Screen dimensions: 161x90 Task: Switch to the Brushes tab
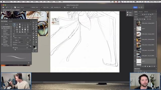click(10, 21)
